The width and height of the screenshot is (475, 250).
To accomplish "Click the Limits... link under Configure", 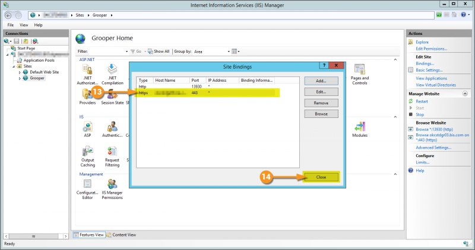I will pos(422,162).
